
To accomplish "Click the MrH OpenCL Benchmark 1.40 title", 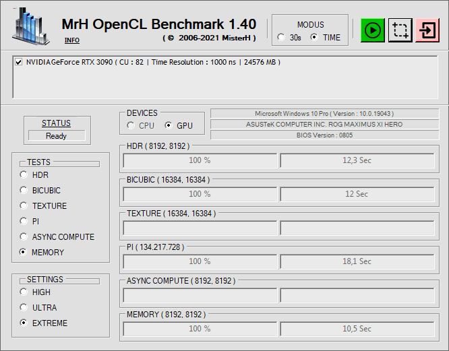I will [x=159, y=24].
